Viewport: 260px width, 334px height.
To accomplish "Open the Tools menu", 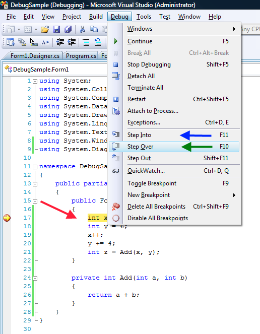I will pos(144,17).
